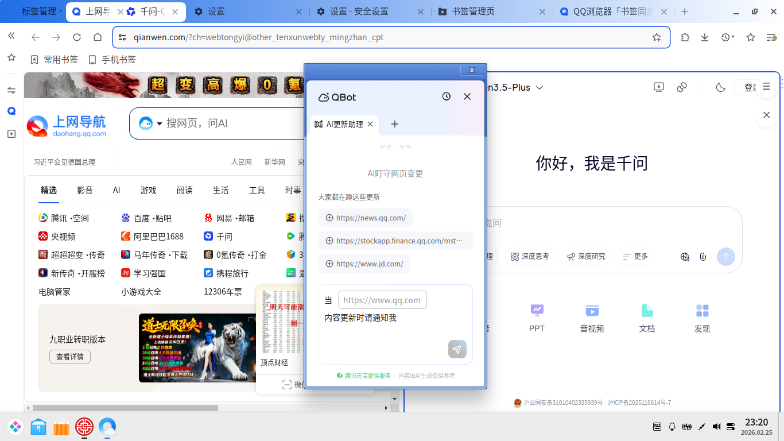The height and width of the screenshot is (441, 784).
Task: Click the Qianwen attachment paperclip icon
Action: pyautogui.click(x=703, y=257)
